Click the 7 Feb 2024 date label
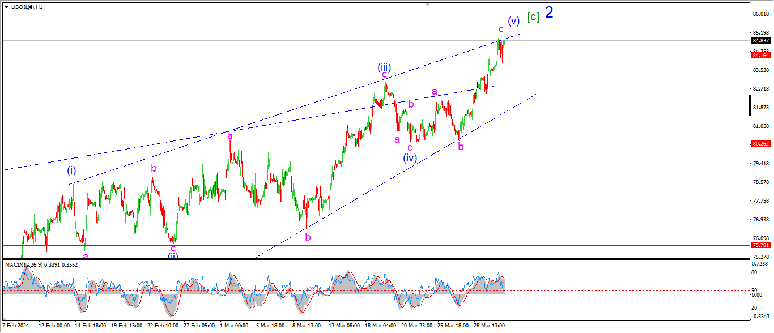 click(16, 326)
